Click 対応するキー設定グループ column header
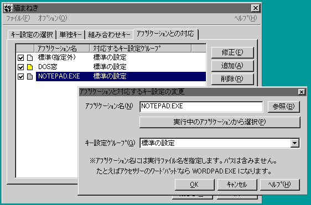 [x=141, y=48]
